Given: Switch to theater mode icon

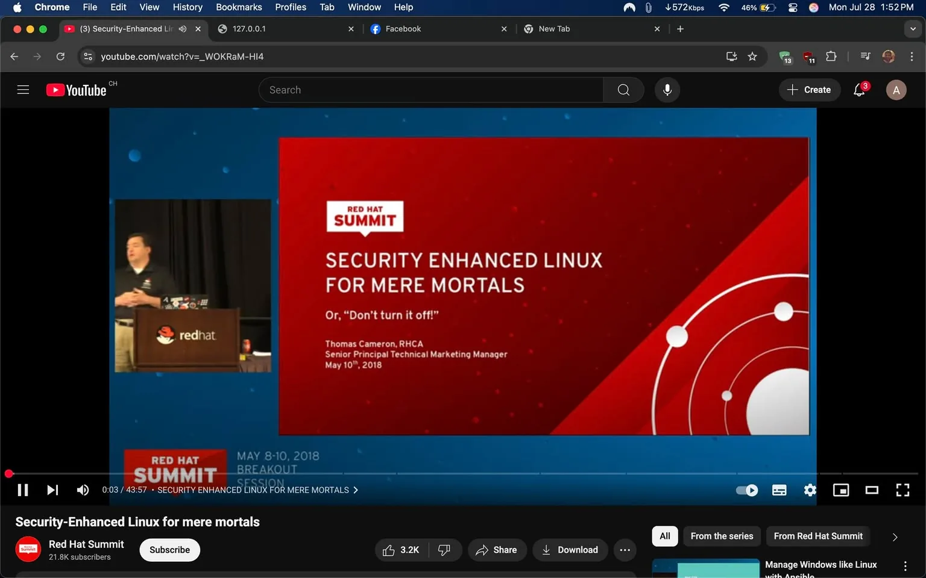Looking at the screenshot, I should [x=871, y=489].
